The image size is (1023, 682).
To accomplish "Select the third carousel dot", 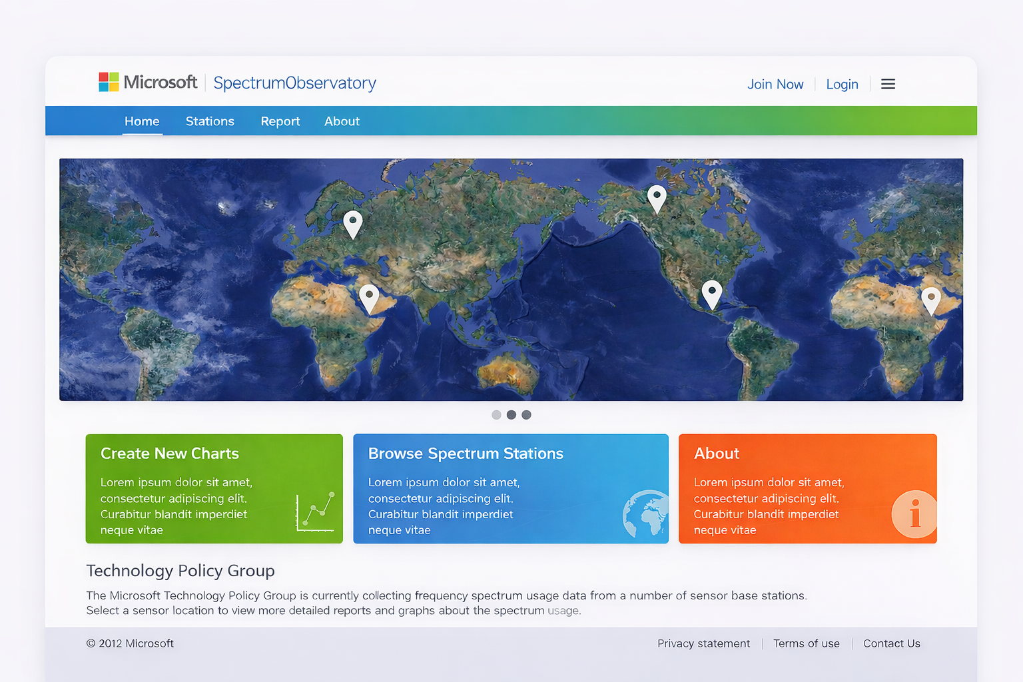I will (526, 415).
